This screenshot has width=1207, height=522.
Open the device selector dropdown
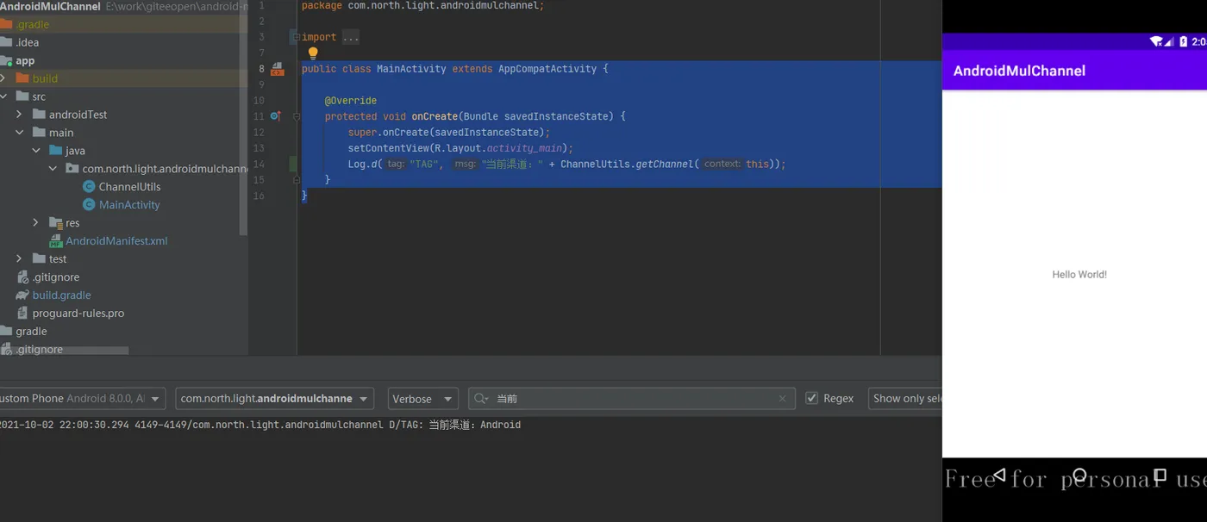(82, 399)
